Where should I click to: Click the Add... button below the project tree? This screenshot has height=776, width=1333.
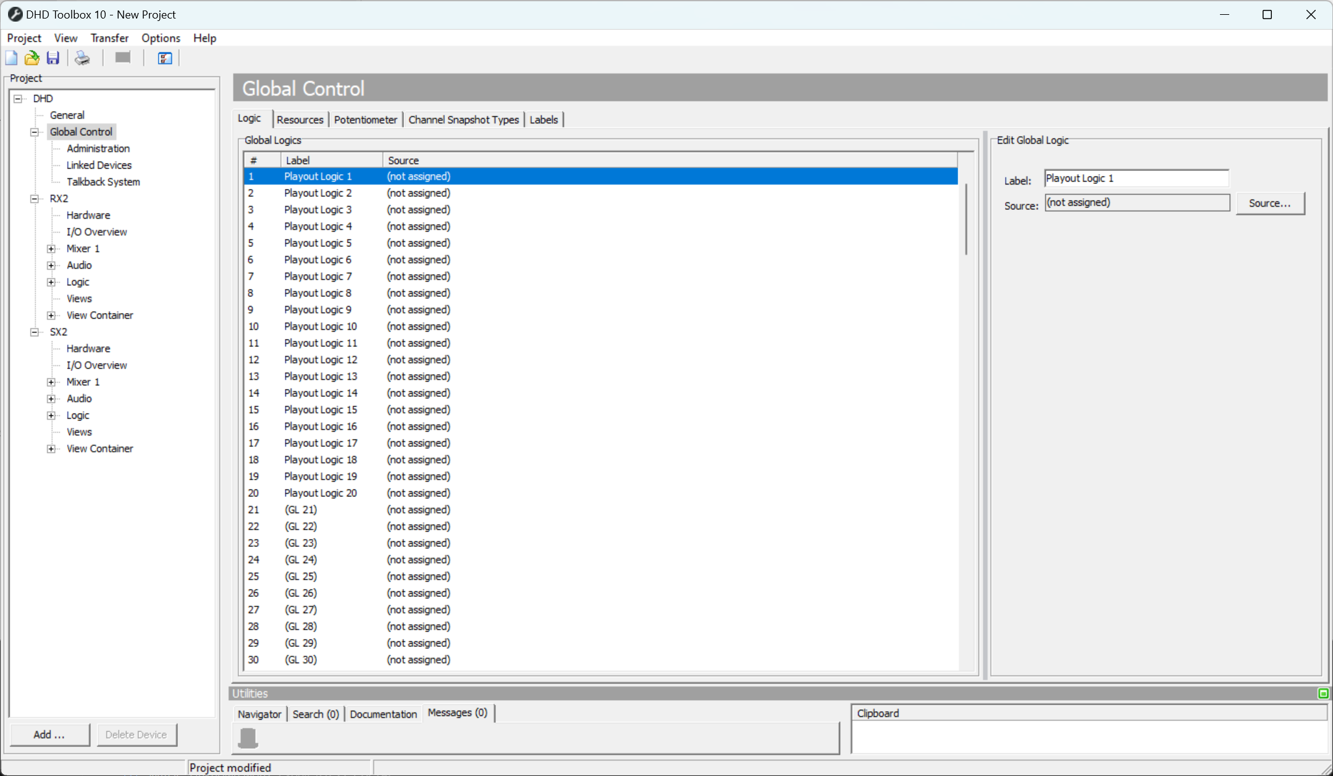click(x=49, y=734)
